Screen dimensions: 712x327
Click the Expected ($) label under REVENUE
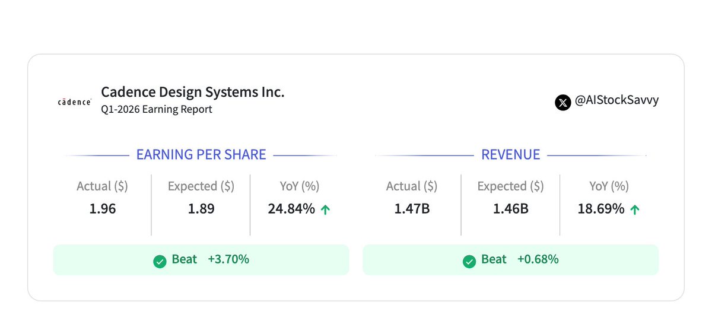click(511, 186)
